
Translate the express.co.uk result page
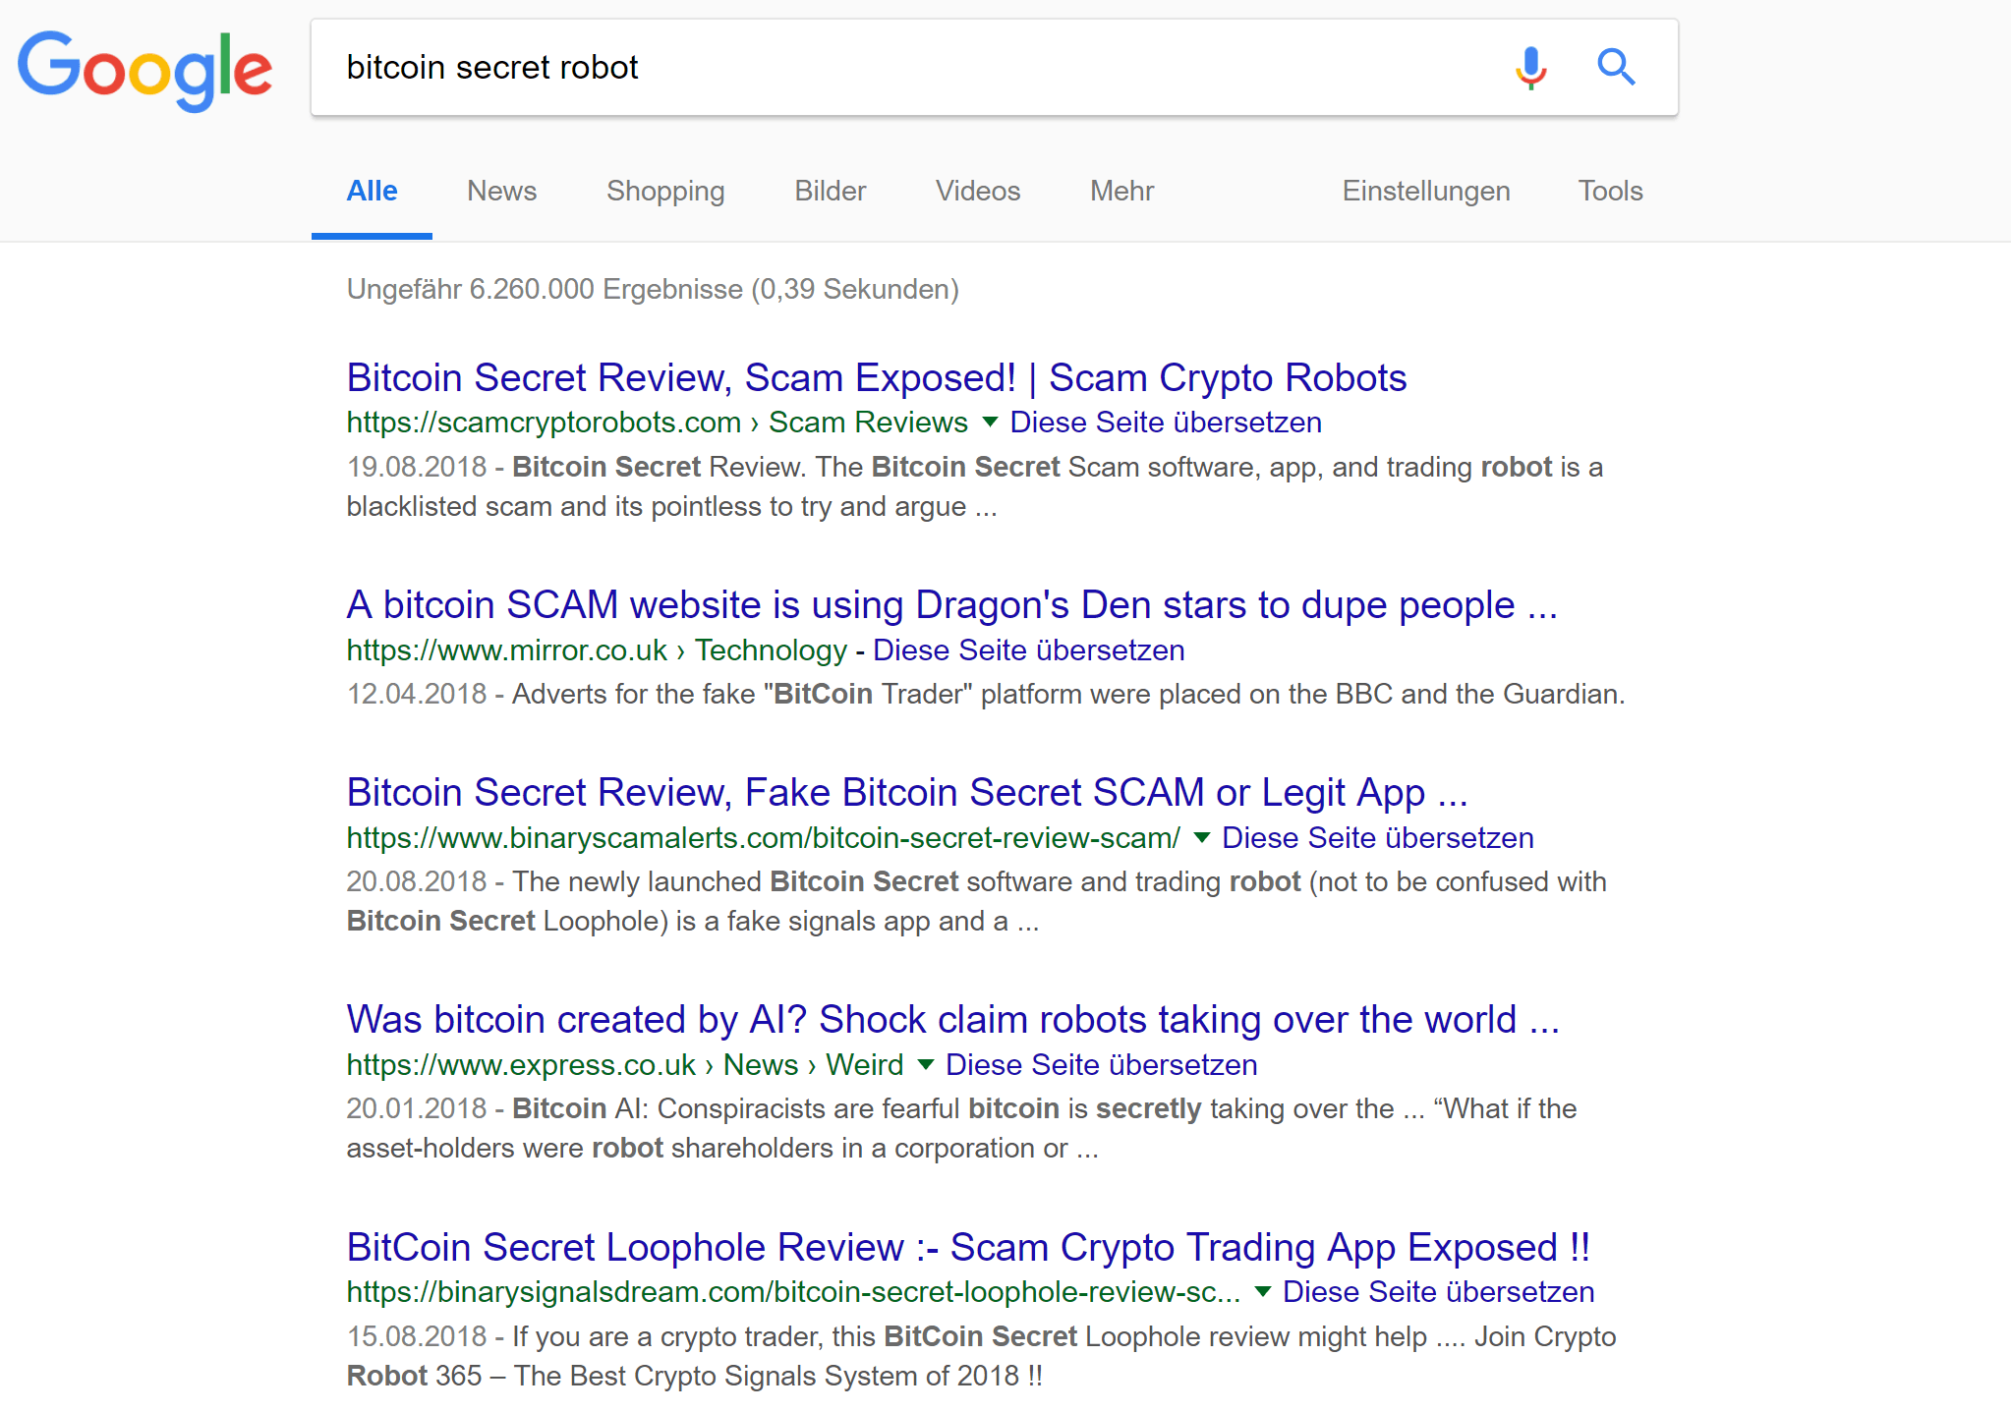point(1101,1065)
